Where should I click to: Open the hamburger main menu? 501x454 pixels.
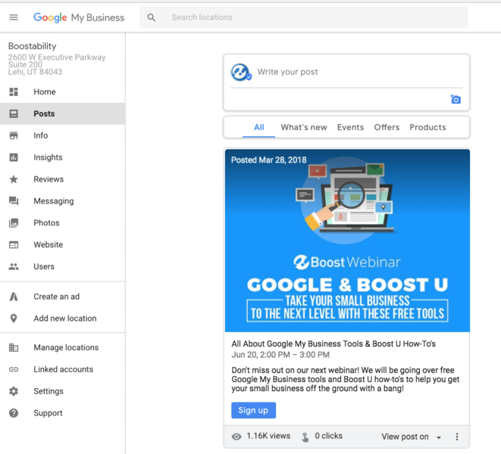[x=14, y=17]
